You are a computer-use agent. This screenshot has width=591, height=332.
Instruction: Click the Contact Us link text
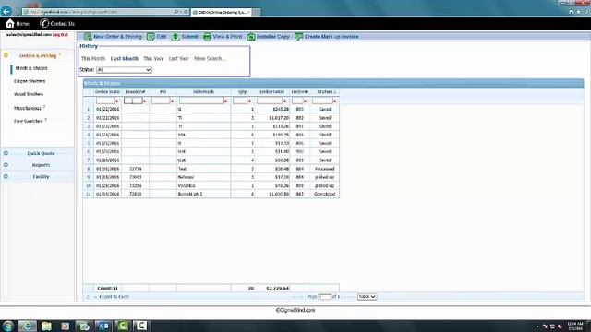pos(63,24)
